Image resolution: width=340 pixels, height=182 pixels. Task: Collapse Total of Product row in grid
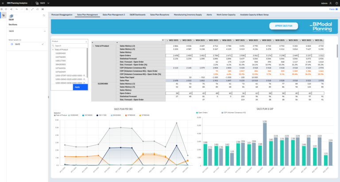(93, 46)
